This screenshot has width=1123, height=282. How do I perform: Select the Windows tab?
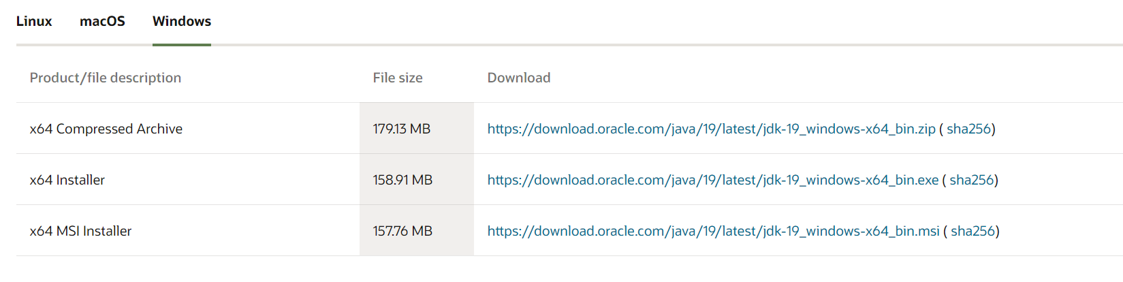(x=182, y=21)
